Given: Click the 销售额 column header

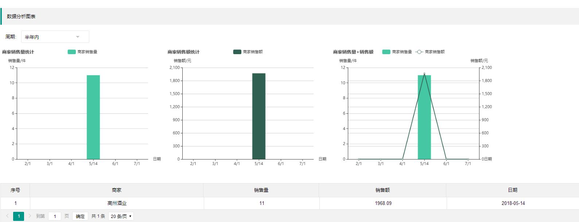Looking at the screenshot, I should click(382, 190).
